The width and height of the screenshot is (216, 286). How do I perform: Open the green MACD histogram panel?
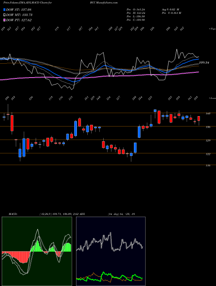click(x=37, y=251)
